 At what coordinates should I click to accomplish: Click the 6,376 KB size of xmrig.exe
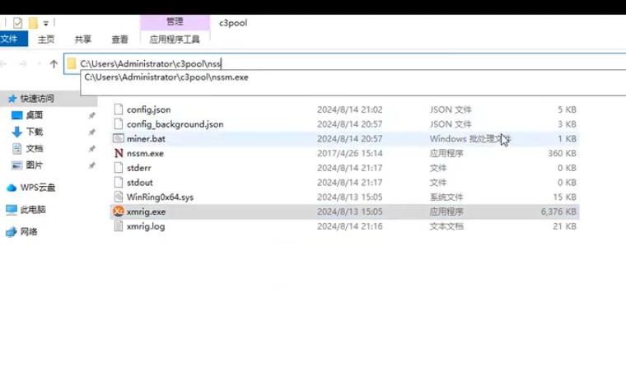[x=558, y=211]
